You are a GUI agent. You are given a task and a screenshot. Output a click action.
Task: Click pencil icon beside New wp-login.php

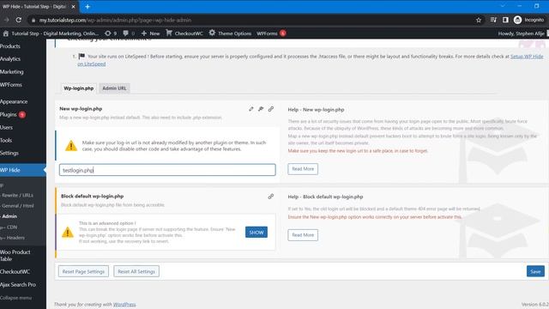tap(251, 109)
